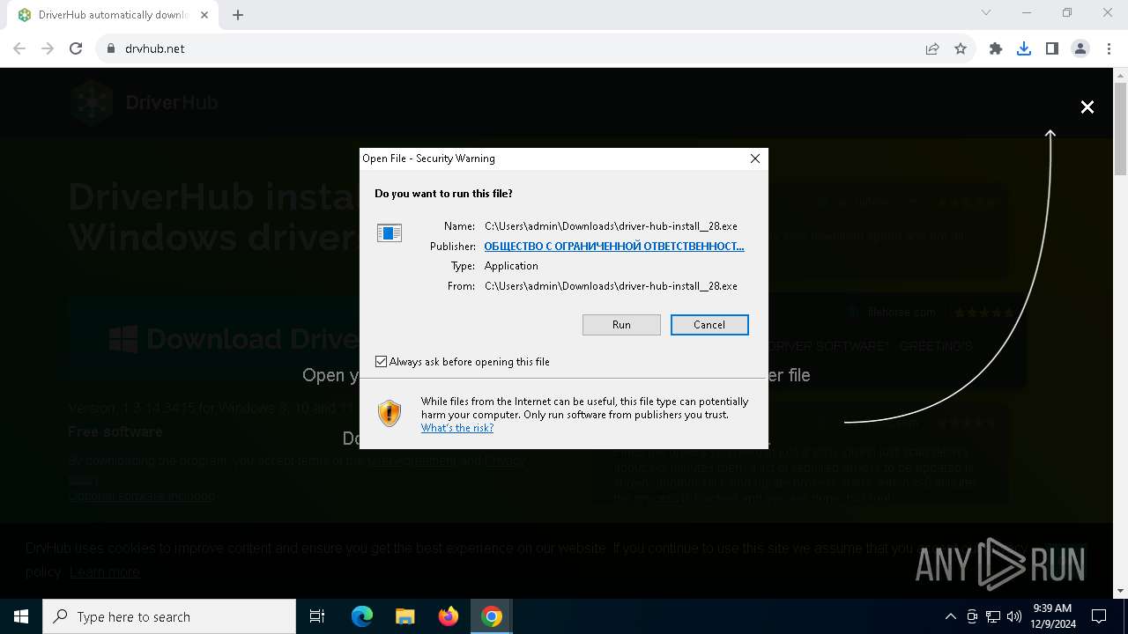Image resolution: width=1128 pixels, height=634 pixels.
Task: Click the Cancel button in security warning
Action: (x=709, y=325)
